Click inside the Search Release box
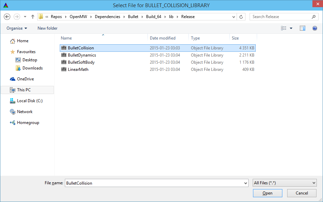Screen dimensions: 323x202 pos(280,16)
